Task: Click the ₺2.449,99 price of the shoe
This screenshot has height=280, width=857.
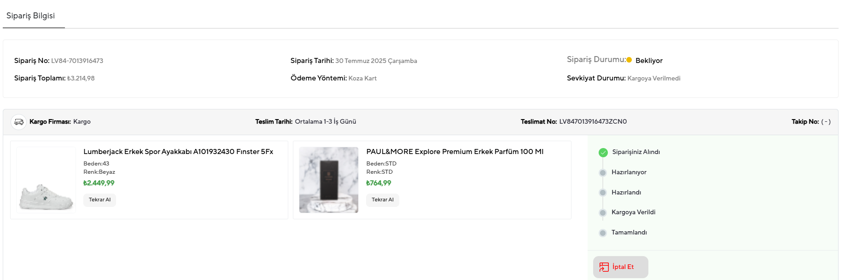Action: 99,183
